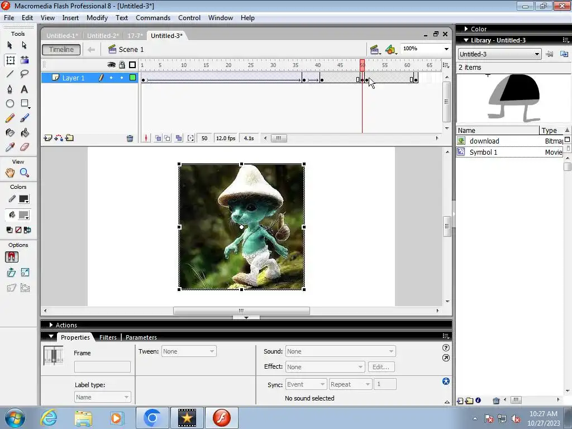Viewport: 572px width, 429px height.
Task: Select the Paint Bucket tool
Action: point(25,133)
